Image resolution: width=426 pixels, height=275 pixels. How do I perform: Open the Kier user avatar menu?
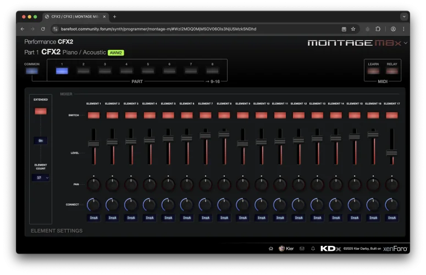pos(286,249)
